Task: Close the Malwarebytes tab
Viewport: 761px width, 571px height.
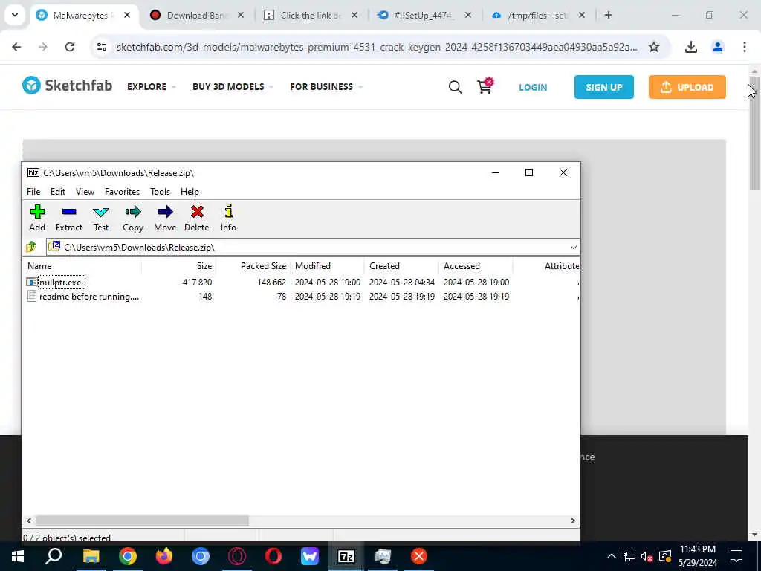Action: (126, 15)
